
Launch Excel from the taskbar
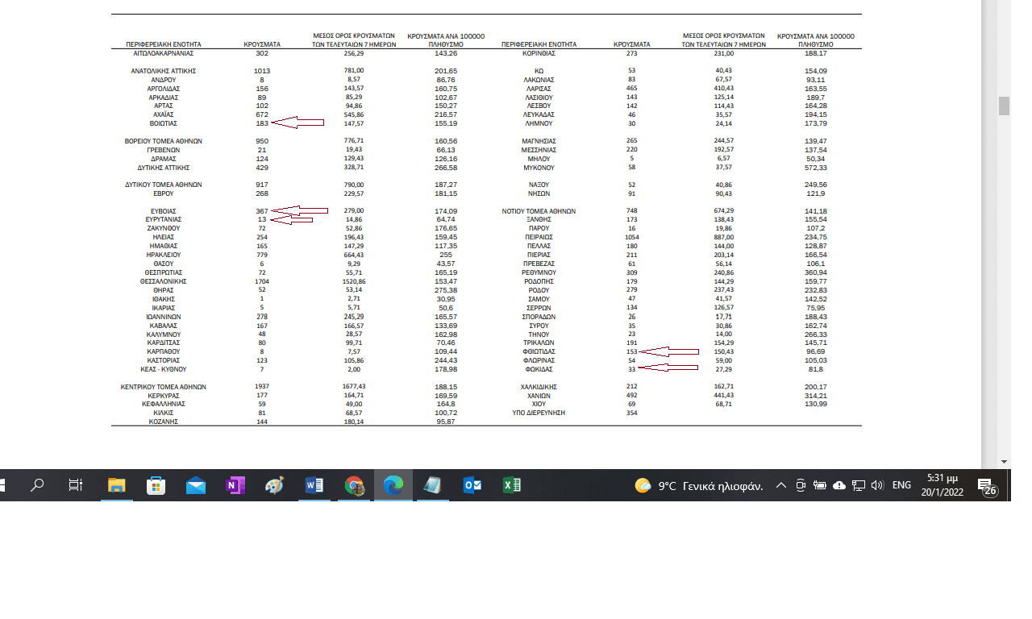(x=512, y=485)
